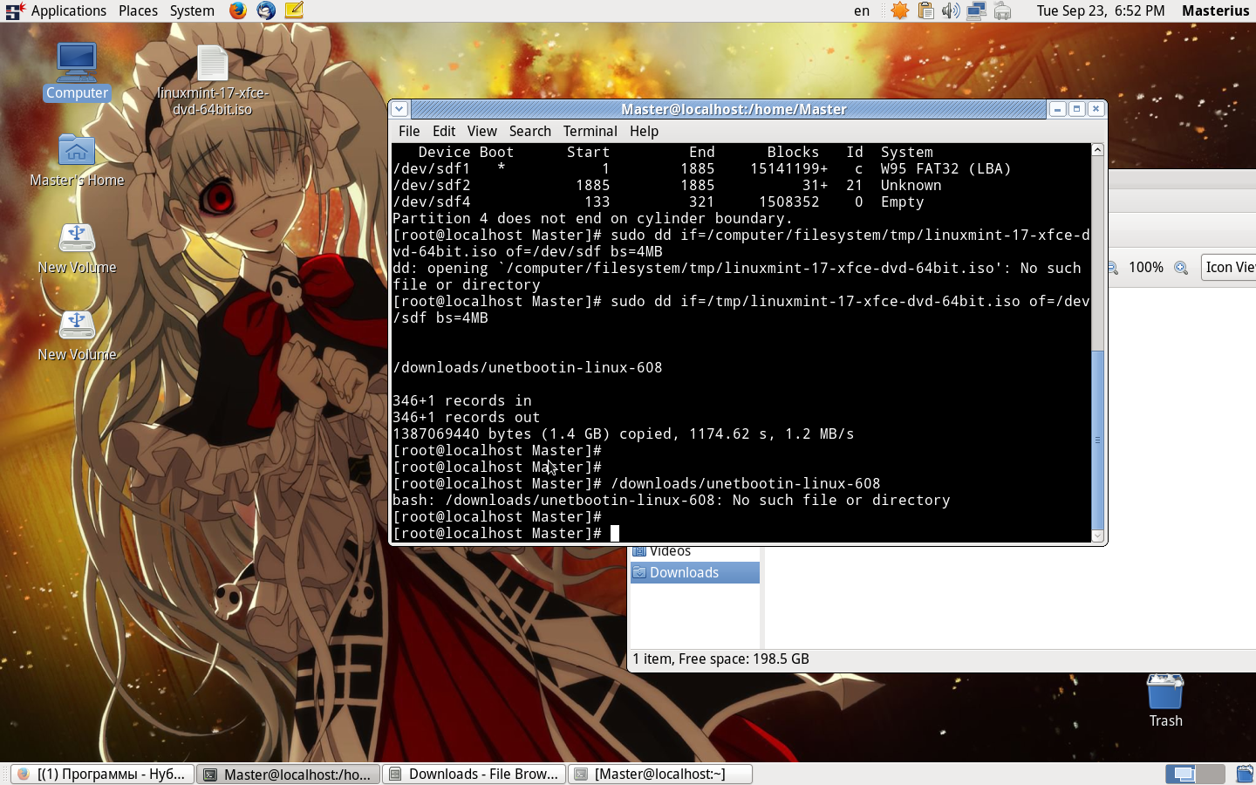Screen dimensions: 1256x785
Task: Select the upper New Volume USB drive icon
Action: pyautogui.click(x=77, y=249)
